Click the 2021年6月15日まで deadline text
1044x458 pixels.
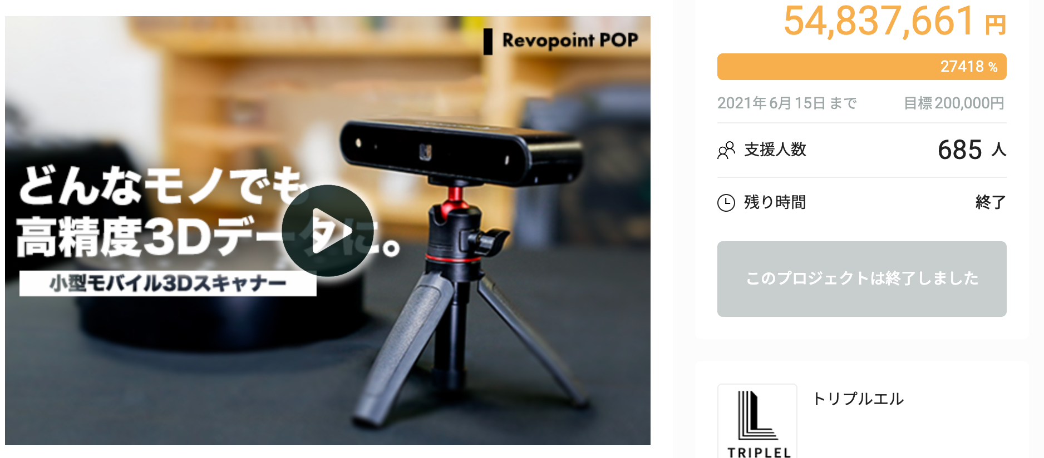[787, 103]
